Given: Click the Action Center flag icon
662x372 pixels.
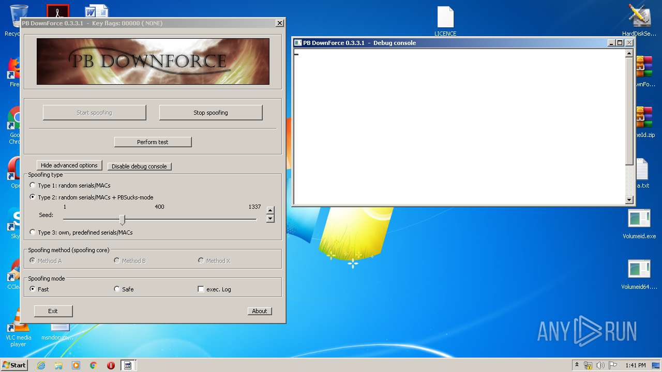Looking at the screenshot, I should (x=613, y=365).
